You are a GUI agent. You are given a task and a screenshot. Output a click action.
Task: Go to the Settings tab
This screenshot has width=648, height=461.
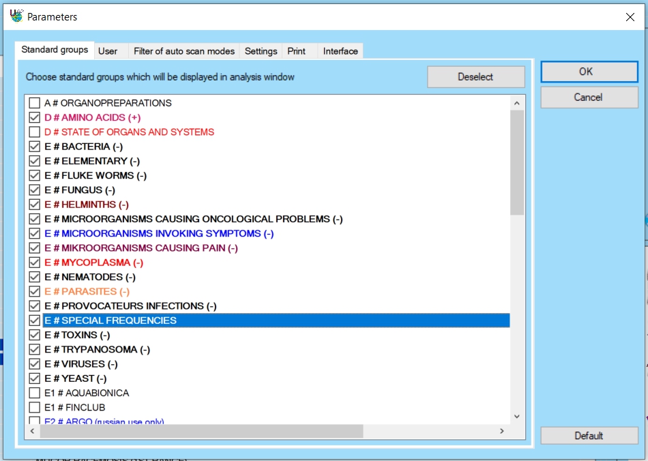(x=261, y=51)
